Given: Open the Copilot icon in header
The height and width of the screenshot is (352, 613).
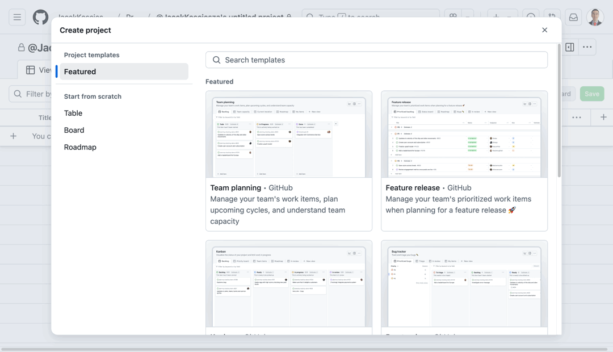Looking at the screenshot, I should coord(453,17).
